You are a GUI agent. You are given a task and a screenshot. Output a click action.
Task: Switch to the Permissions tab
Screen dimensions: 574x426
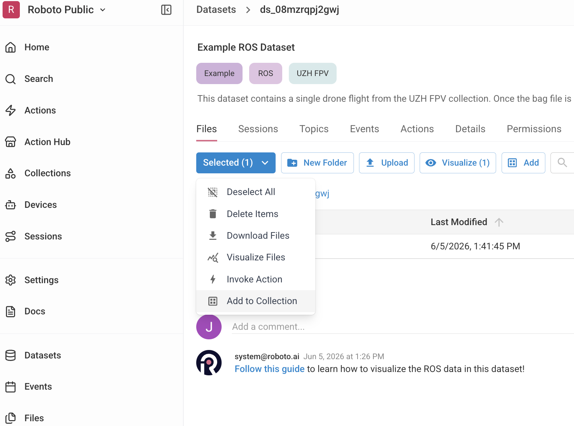(534, 129)
